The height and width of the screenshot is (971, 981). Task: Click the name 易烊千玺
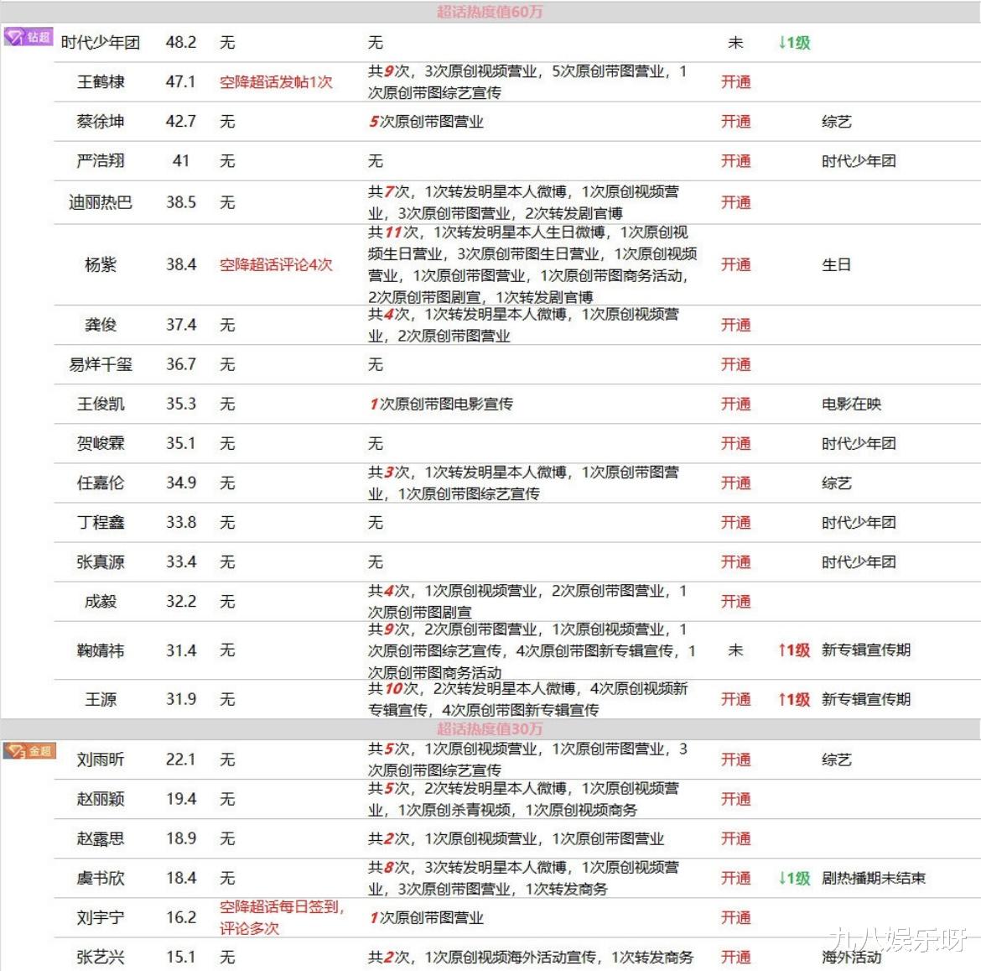(100, 364)
